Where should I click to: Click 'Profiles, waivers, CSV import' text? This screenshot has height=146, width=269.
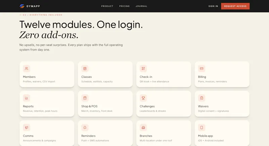tap(39, 82)
